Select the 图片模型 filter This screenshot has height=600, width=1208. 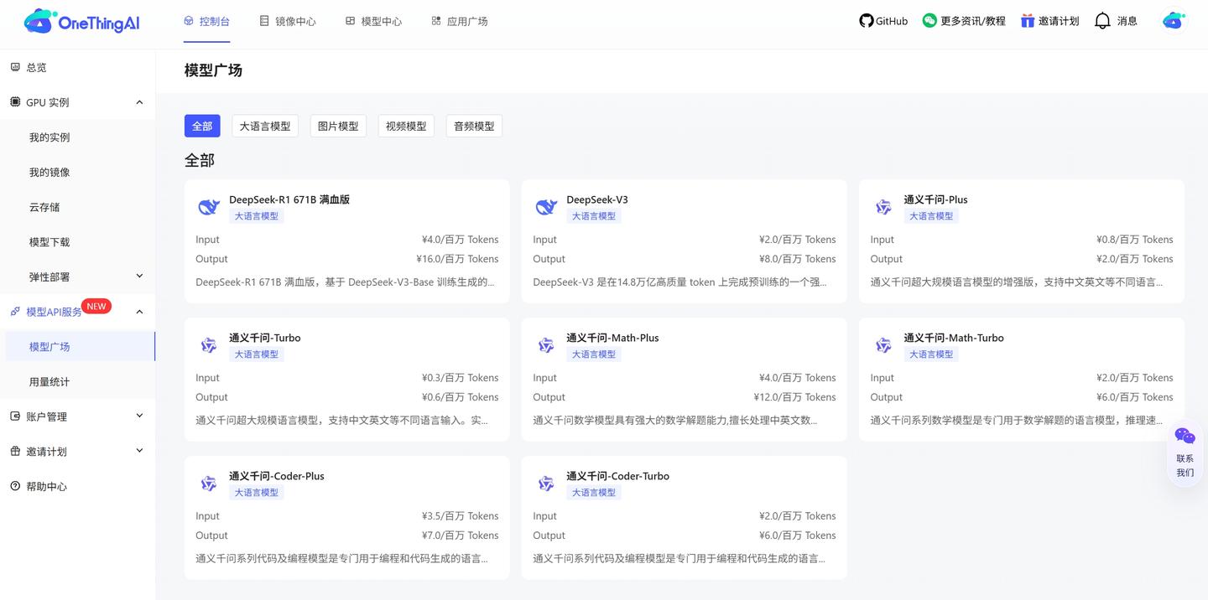(x=337, y=125)
